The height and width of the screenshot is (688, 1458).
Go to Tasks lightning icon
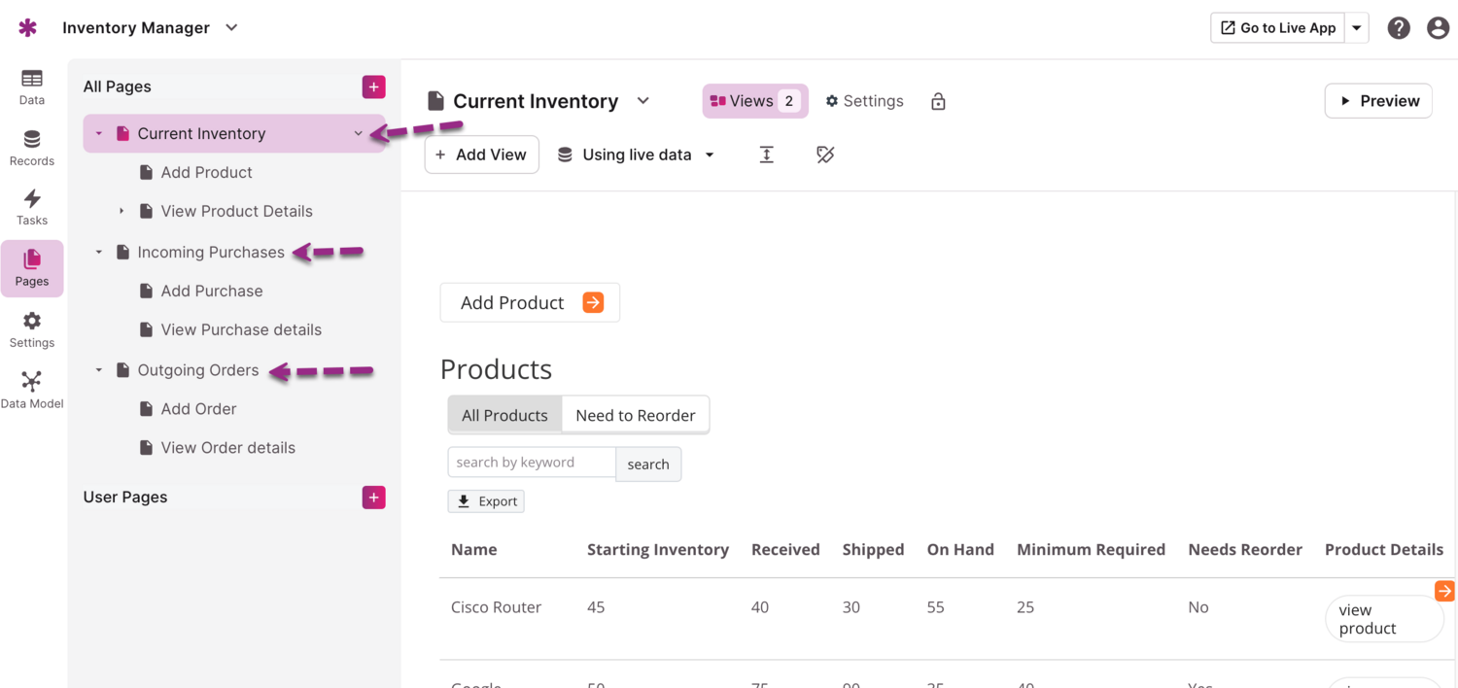coord(32,206)
